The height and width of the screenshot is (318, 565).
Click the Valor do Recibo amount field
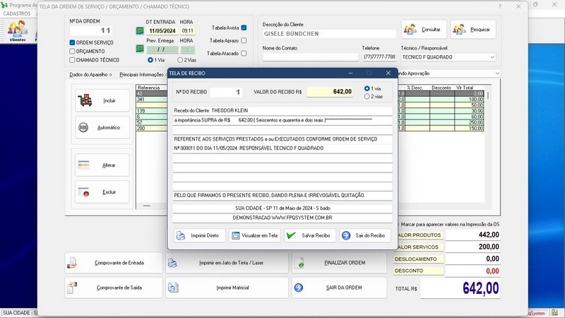pyautogui.click(x=330, y=92)
